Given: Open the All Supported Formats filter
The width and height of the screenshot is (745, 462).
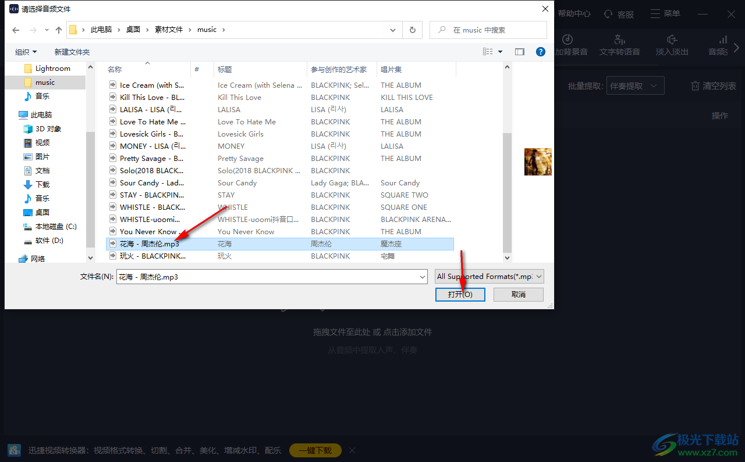Looking at the screenshot, I should 489,277.
